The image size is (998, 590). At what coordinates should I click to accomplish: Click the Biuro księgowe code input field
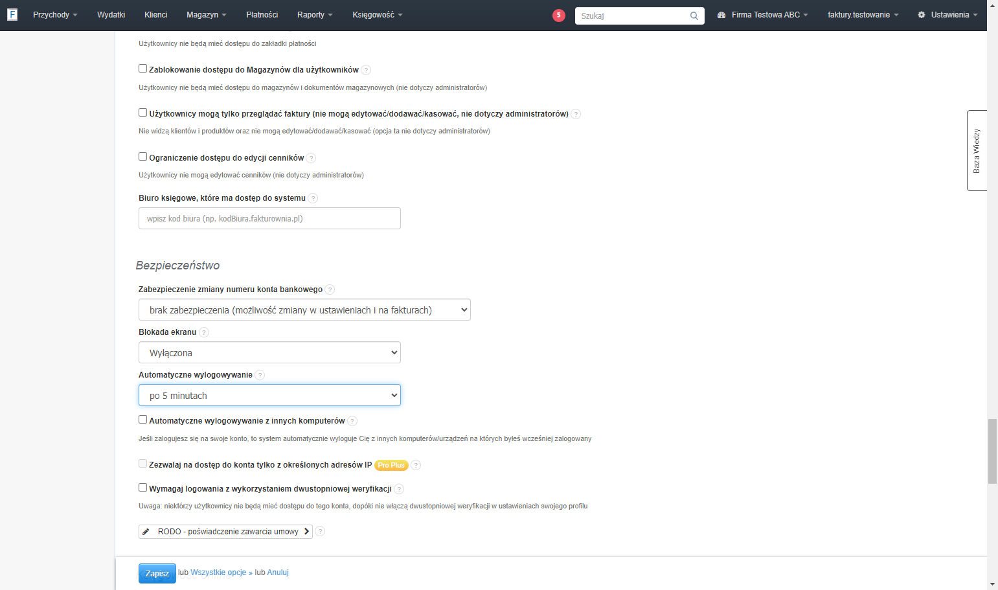[269, 218]
